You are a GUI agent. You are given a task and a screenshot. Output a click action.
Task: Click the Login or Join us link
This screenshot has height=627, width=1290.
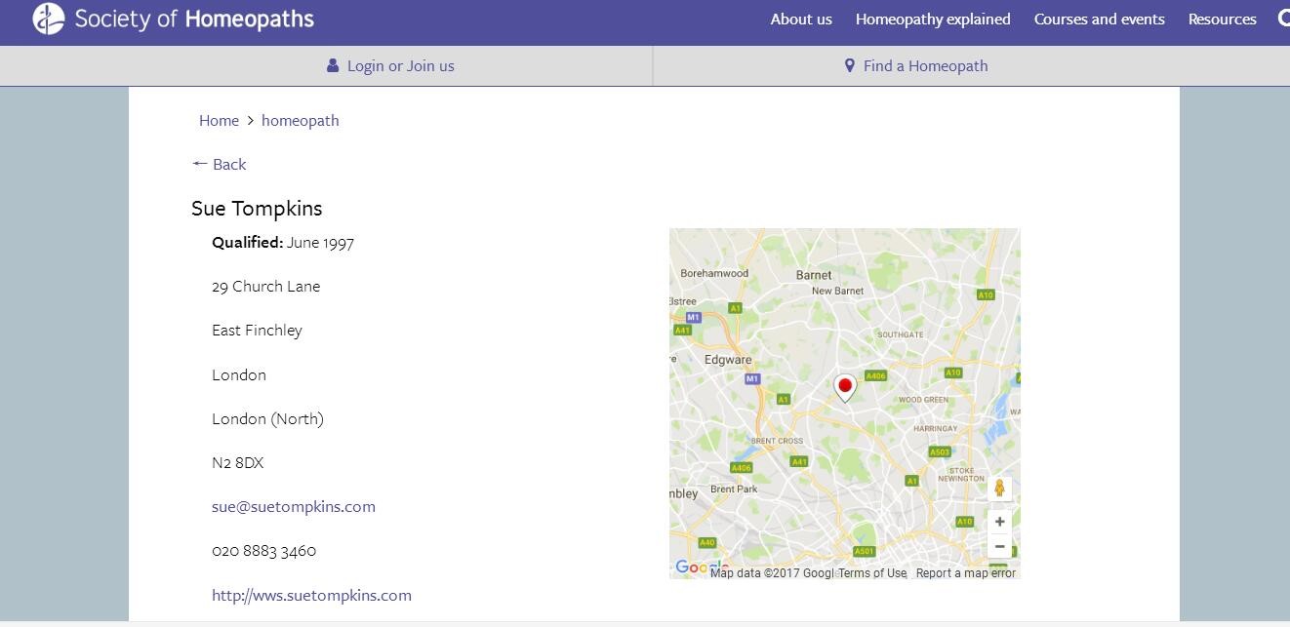(x=400, y=66)
